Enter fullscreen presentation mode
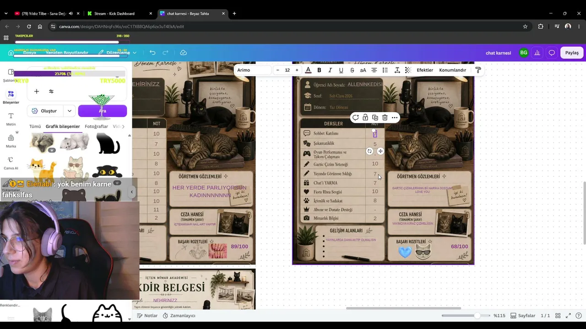 (x=568, y=316)
